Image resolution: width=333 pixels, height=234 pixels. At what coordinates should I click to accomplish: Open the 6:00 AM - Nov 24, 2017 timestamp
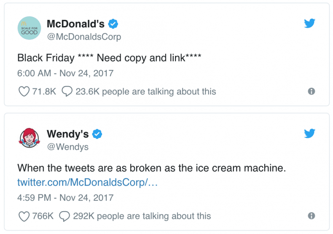pyautogui.click(x=65, y=73)
